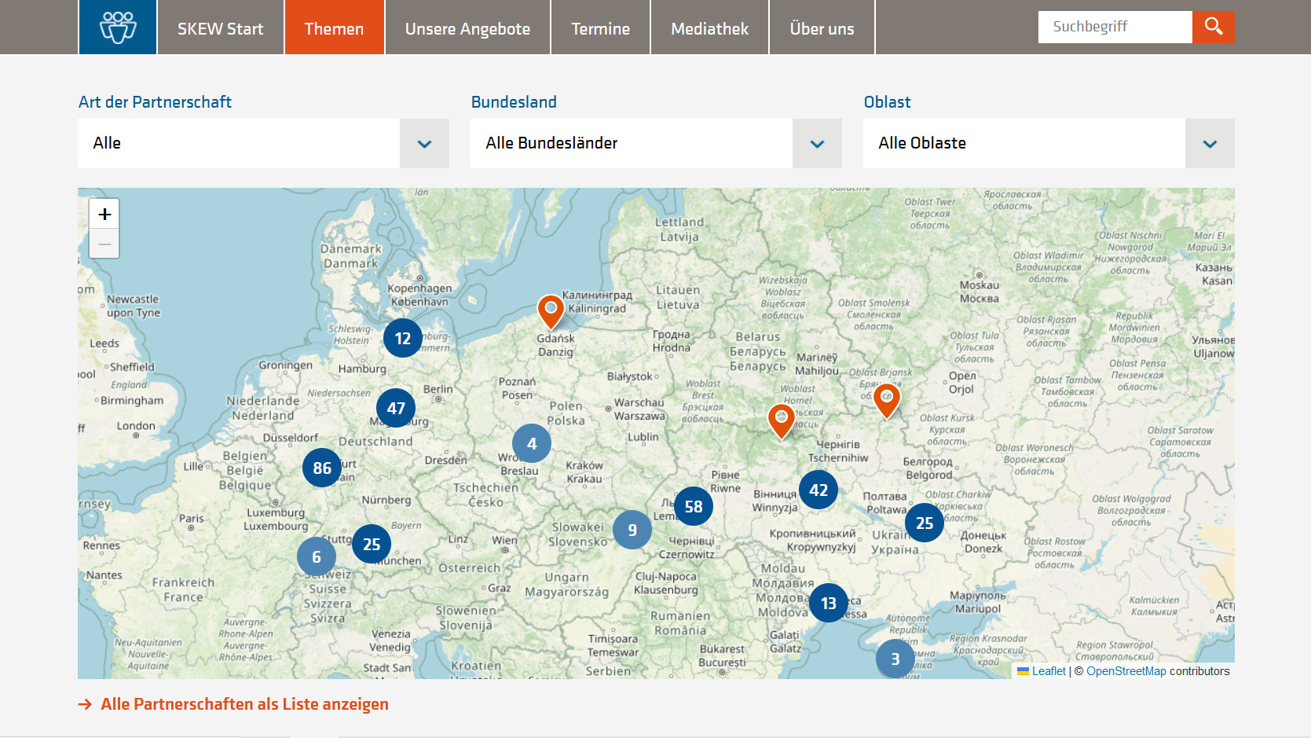Open the 'Alle Bundesländer' selector
The height and width of the screenshot is (738, 1311).
click(x=656, y=143)
